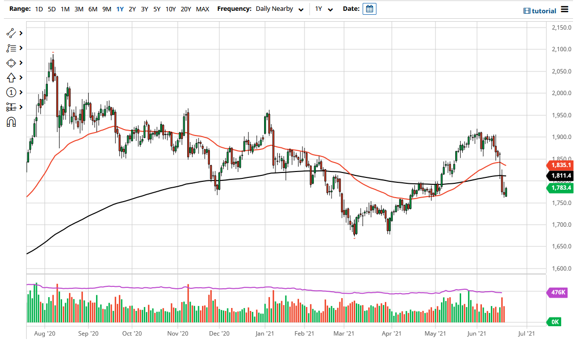This screenshot has width=575, height=341.
Task: Expand the arrow marker tool options
Action: (21, 78)
